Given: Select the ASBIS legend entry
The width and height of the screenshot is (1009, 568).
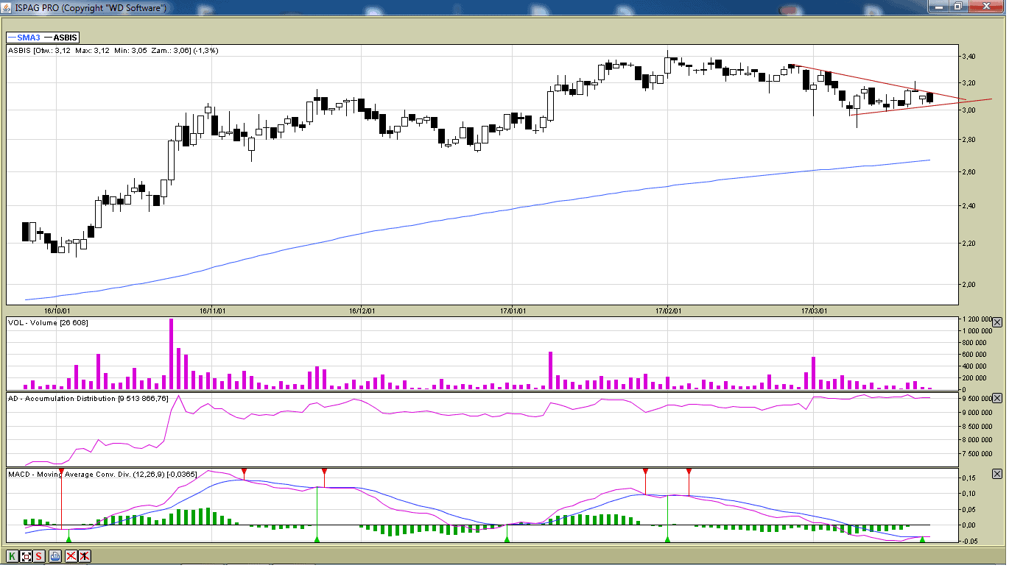Looking at the screenshot, I should (65, 38).
